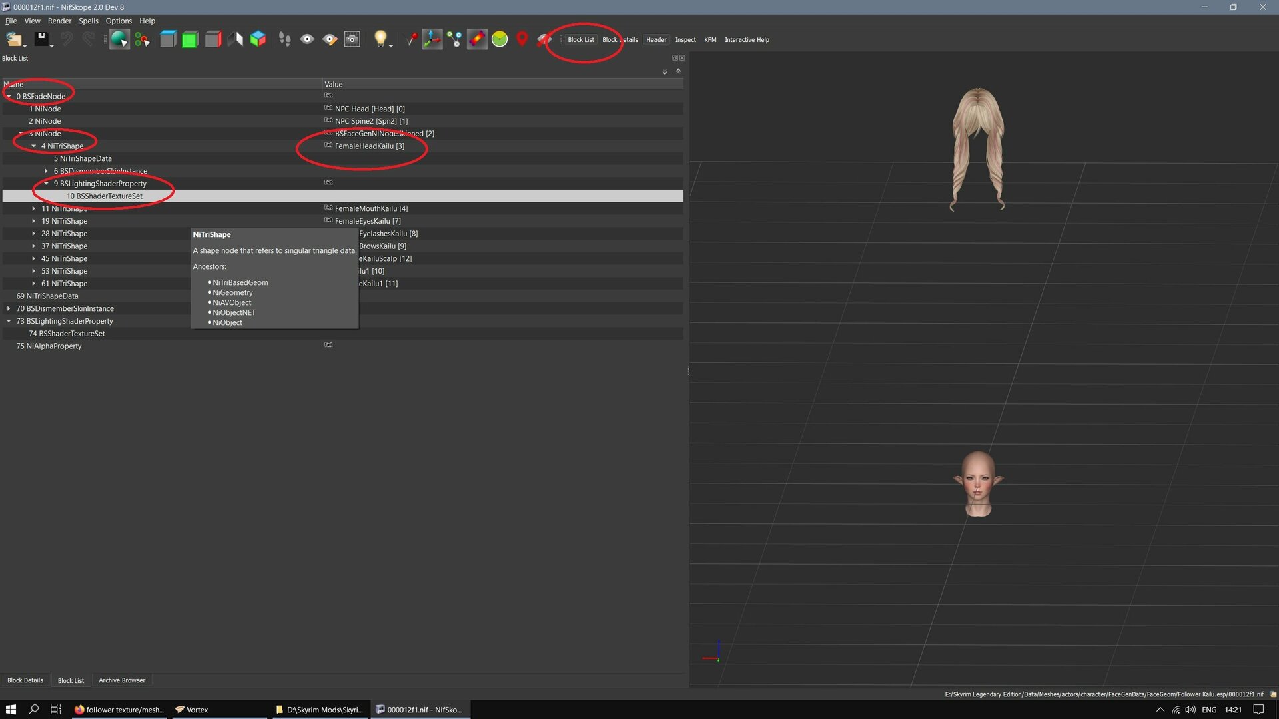Expand the 11 NiTriShape tree node
Image resolution: width=1279 pixels, height=719 pixels.
(x=34, y=208)
